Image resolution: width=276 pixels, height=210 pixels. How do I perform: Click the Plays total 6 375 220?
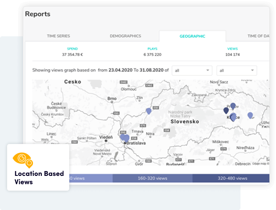[152, 55]
